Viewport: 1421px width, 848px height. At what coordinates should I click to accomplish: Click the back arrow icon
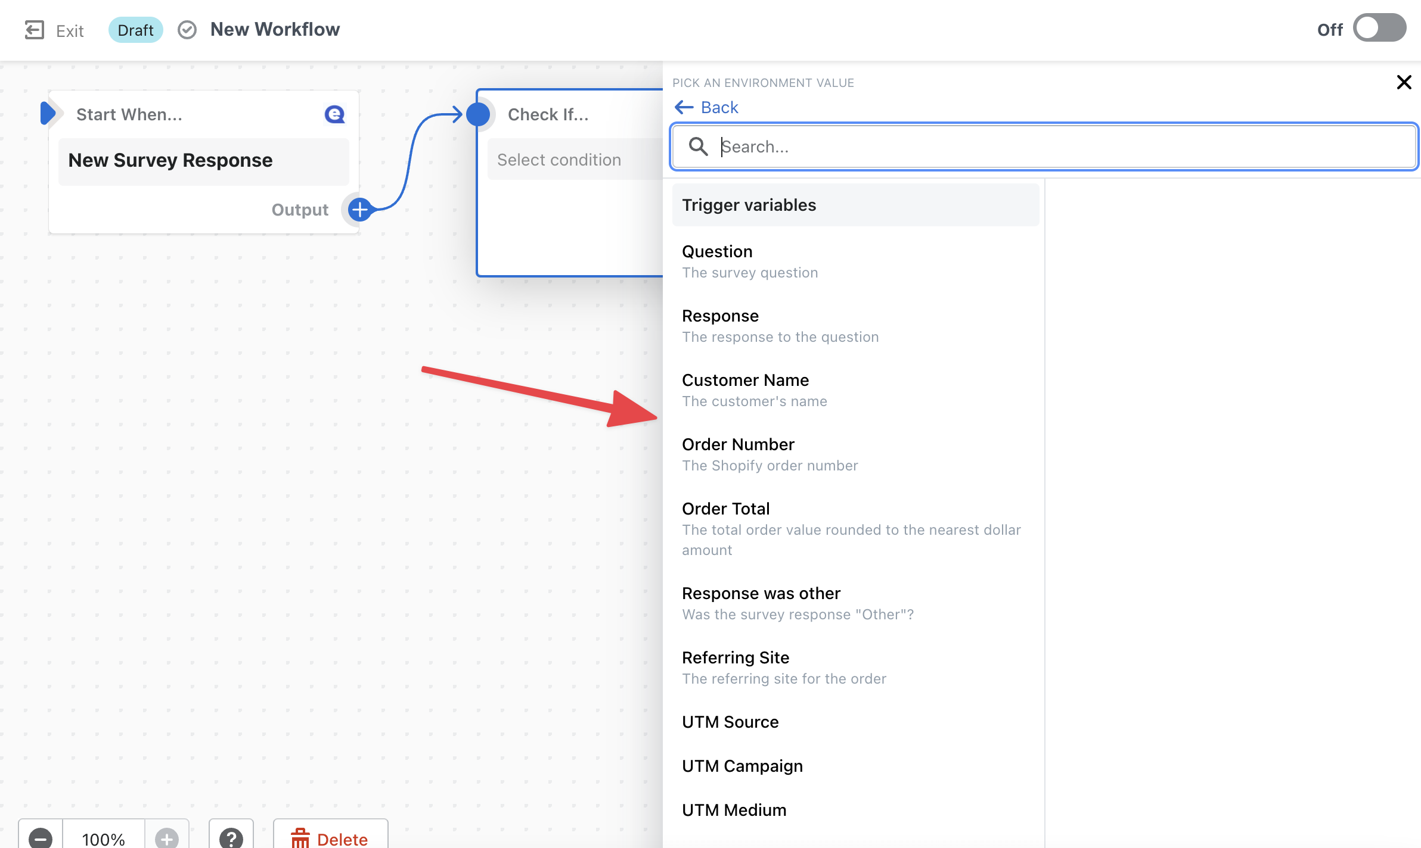point(684,107)
